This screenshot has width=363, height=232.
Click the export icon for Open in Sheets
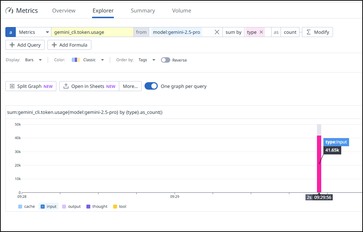click(x=66, y=86)
